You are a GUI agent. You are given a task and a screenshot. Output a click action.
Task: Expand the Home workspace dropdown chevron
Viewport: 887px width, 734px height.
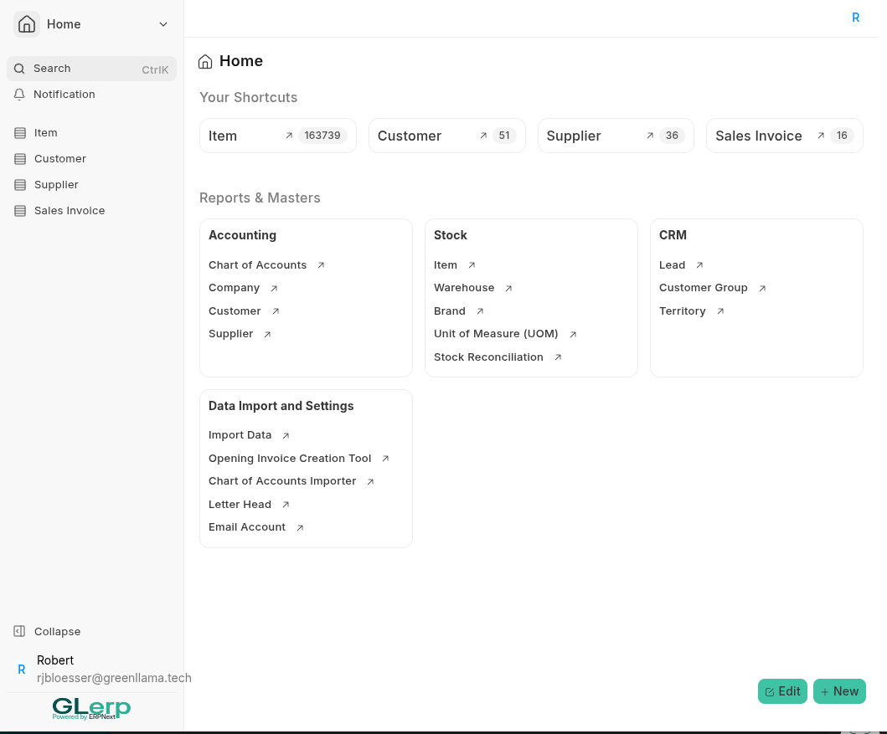click(x=163, y=24)
